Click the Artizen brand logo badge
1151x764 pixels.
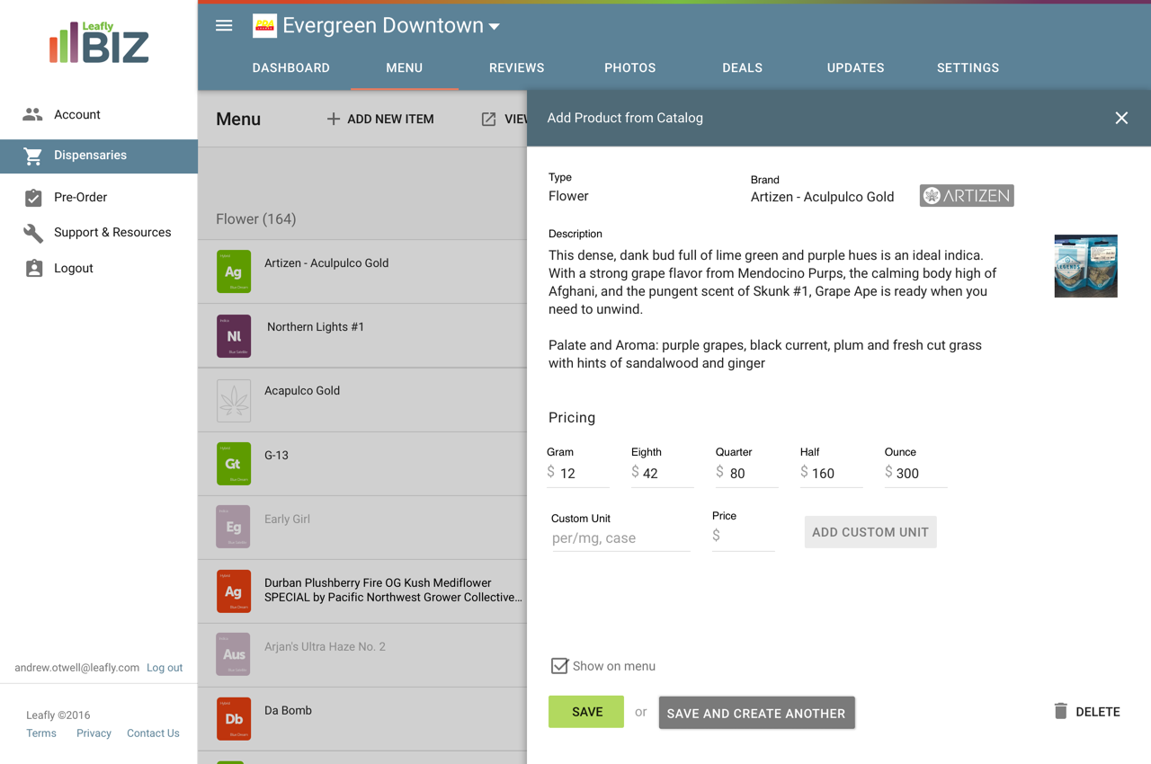[967, 196]
